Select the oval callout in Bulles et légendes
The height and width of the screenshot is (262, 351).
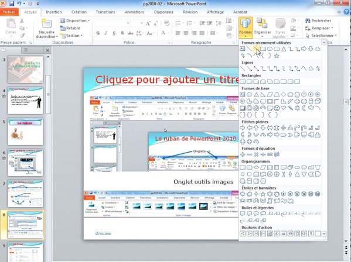(256, 214)
